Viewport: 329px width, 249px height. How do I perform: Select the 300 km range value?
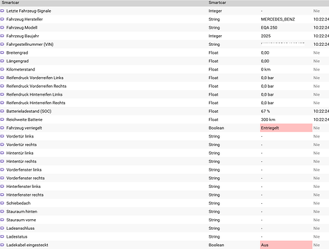coord(268,120)
